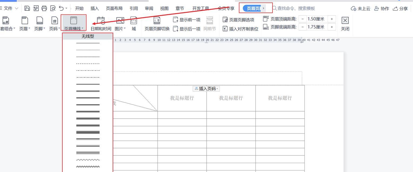Click 显示前一项 show previous

[x=187, y=20]
